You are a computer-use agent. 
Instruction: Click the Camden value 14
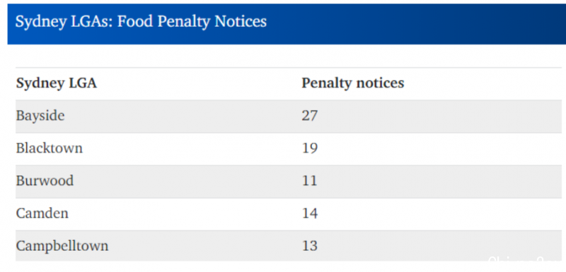310,213
